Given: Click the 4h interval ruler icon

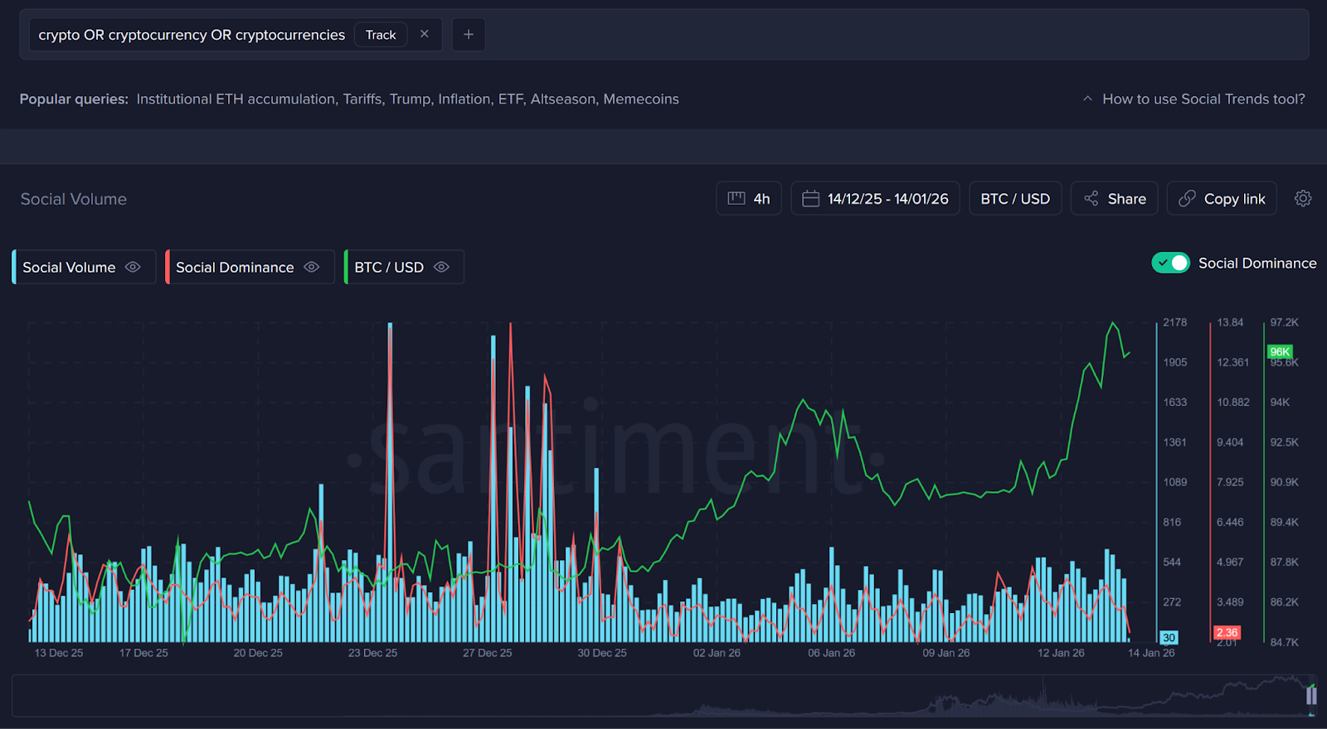Looking at the screenshot, I should (736, 199).
